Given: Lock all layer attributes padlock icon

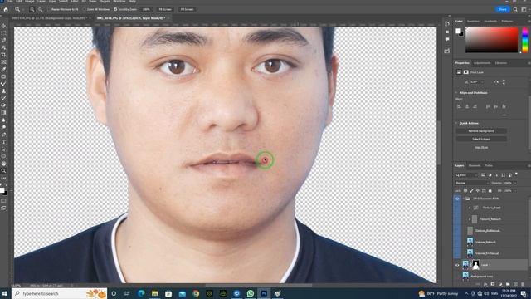Looking at the screenshot, I should coord(490,191).
